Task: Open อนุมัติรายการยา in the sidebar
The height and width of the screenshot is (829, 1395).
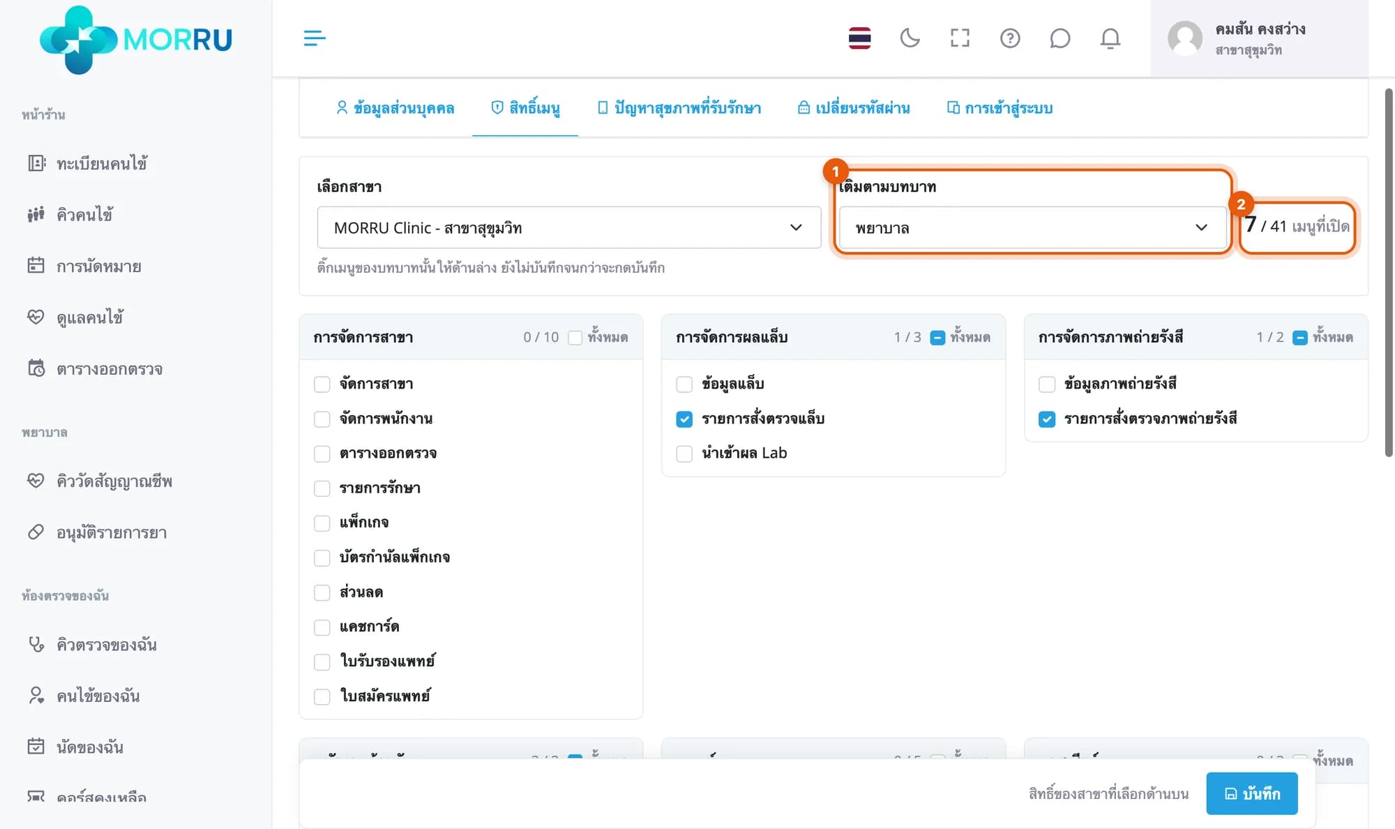Action: click(x=97, y=532)
